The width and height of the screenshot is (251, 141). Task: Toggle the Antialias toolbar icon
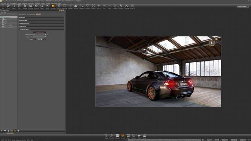coord(25,6)
